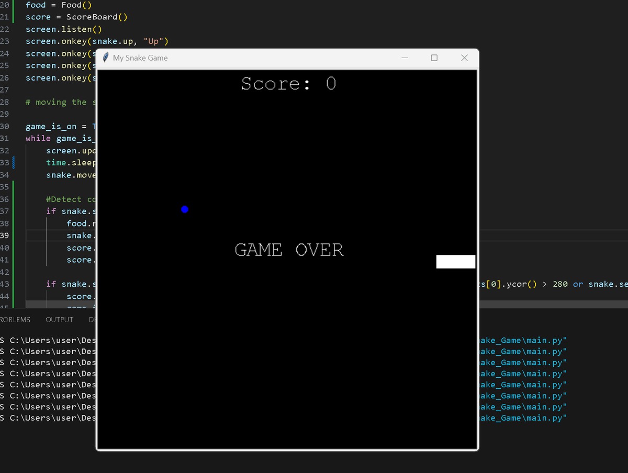
Task: Click the '# moving the' comment line
Action: (x=61, y=102)
